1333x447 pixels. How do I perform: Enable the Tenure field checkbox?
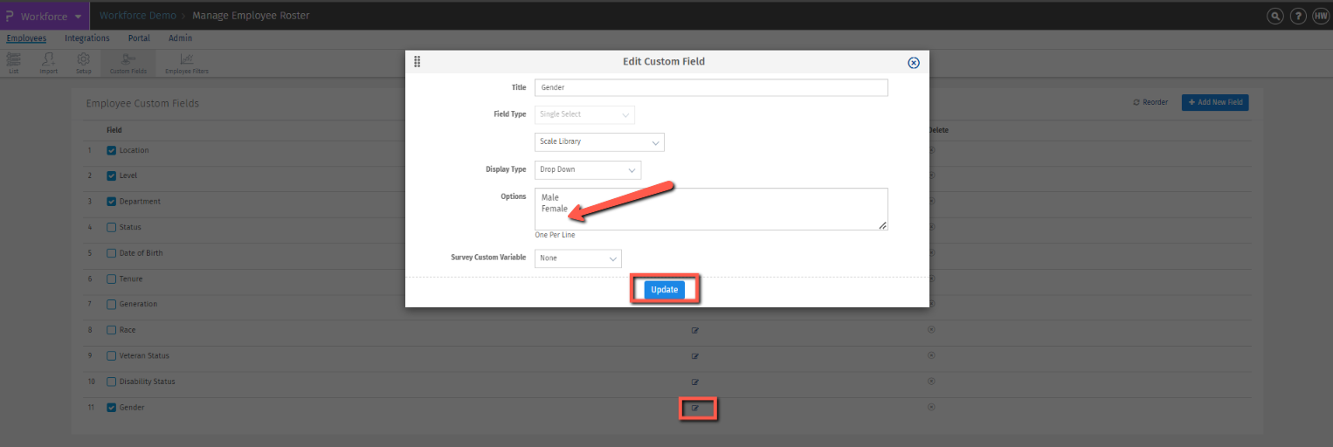click(111, 279)
